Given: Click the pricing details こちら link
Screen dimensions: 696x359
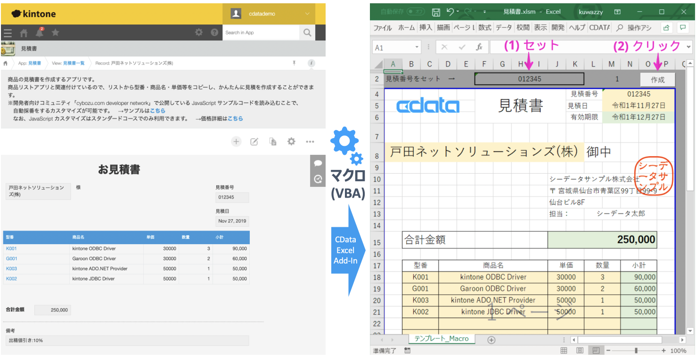Looking at the screenshot, I should [x=235, y=119].
